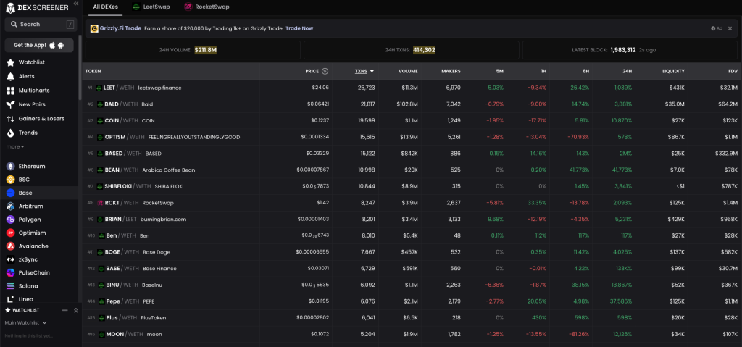Viewport: 742px width, 347px height.
Task: Open the Pepe / WETH pair row
Action: point(412,301)
